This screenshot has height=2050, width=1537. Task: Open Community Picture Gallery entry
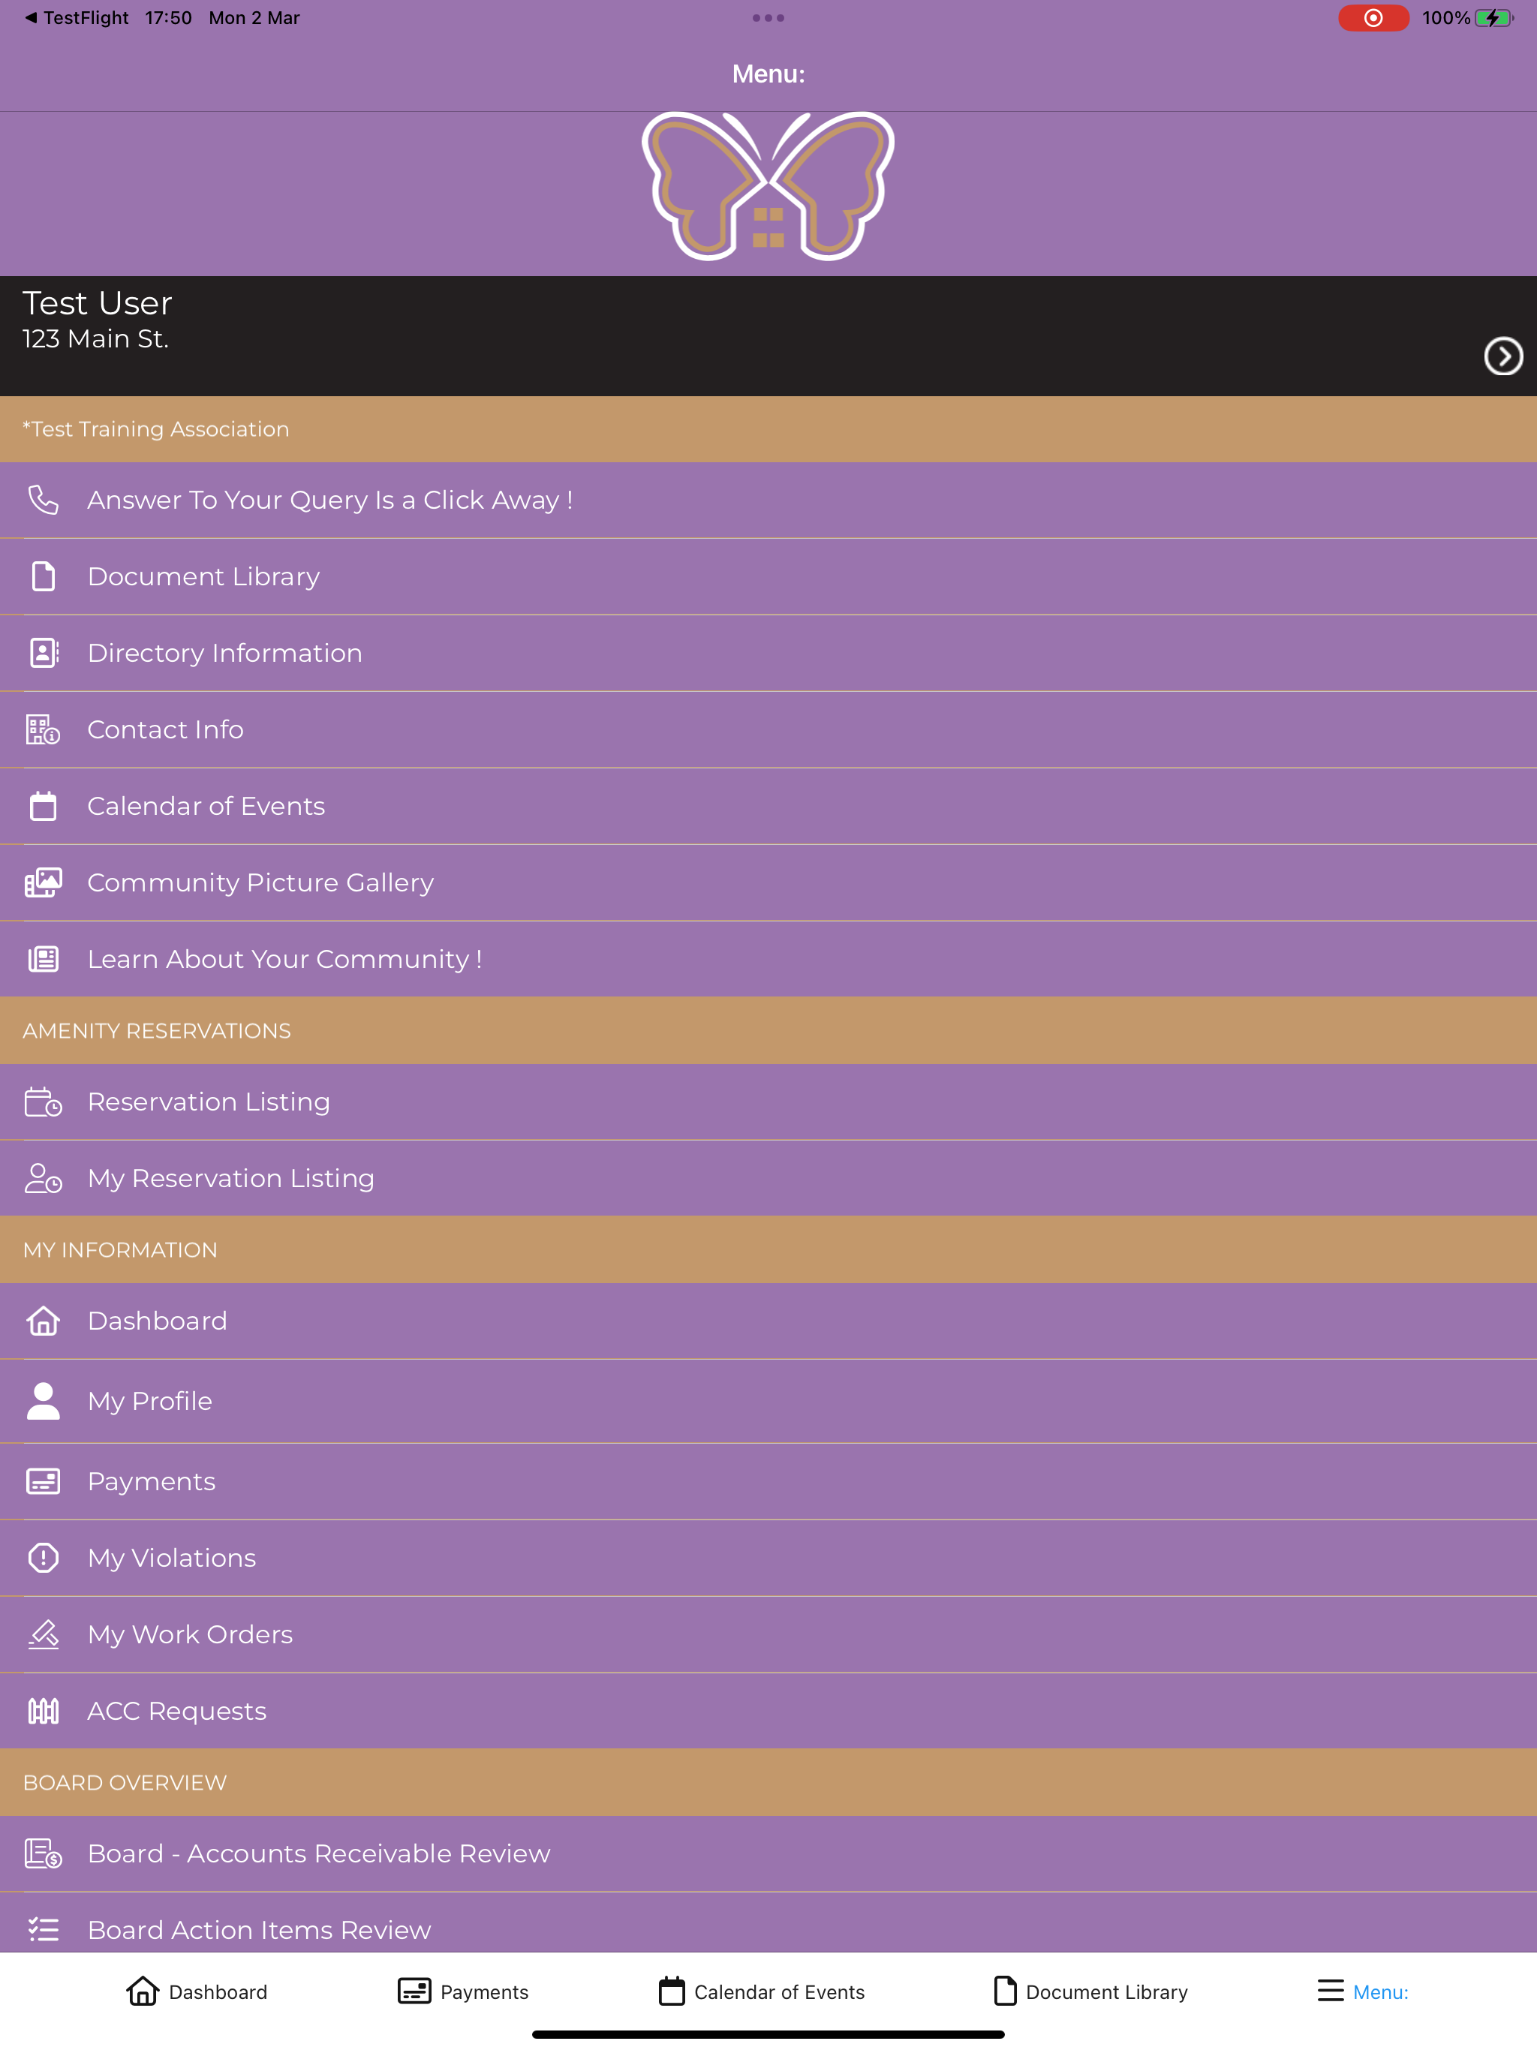[x=768, y=882]
